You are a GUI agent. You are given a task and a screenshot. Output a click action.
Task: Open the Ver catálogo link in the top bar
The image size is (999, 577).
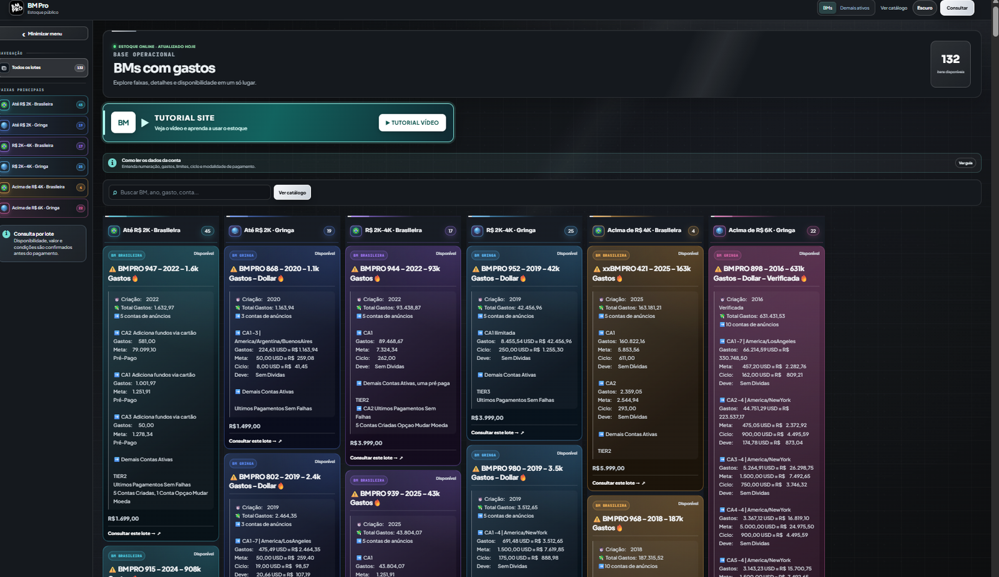point(893,8)
